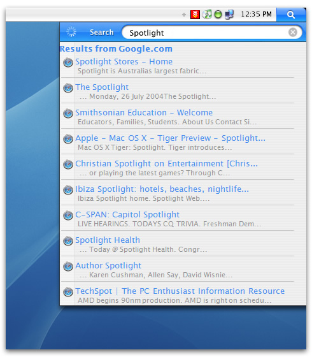Screen dimensions: 312x357
Task: Click snippet 'Mac OS X Tiger: Spotlight. Tiger introduces…'
Action: point(155,147)
